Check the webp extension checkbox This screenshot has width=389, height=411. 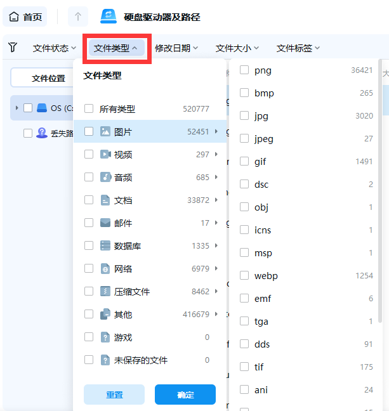pos(244,275)
